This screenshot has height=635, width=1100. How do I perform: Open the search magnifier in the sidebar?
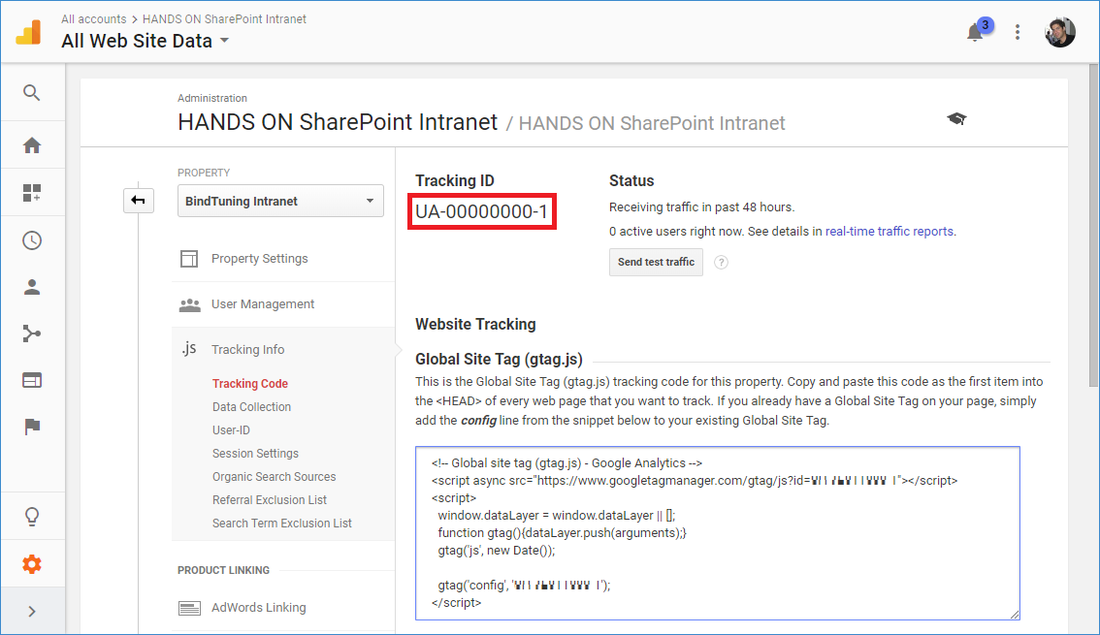point(32,92)
